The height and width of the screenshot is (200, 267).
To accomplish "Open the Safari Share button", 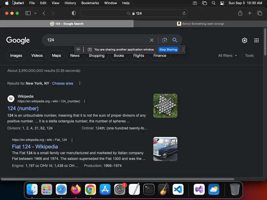I will coord(240,13).
